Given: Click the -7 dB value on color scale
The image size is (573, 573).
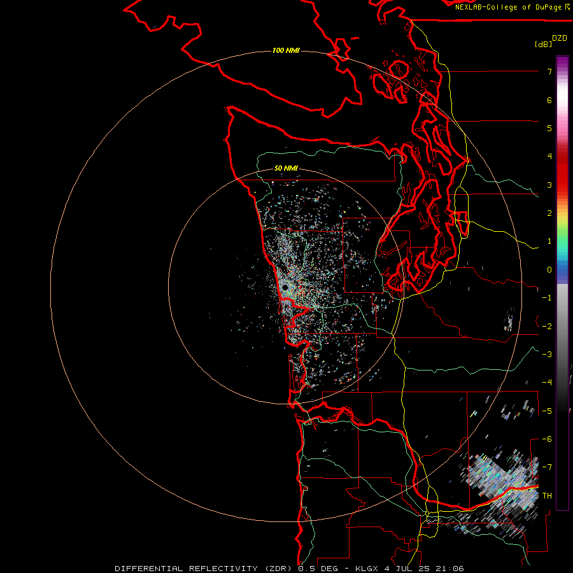Looking at the screenshot, I should pos(547,467).
